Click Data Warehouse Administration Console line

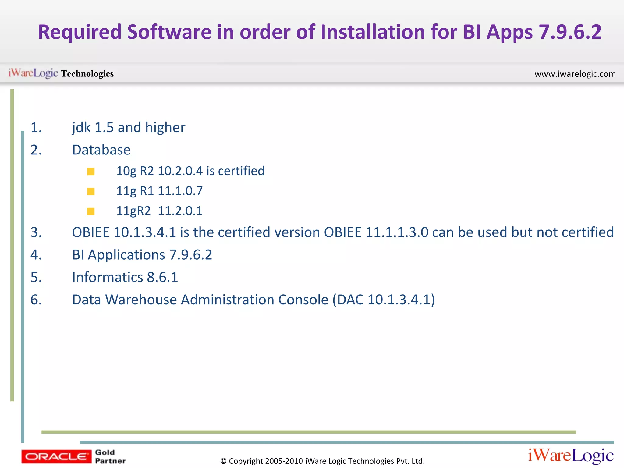point(253,300)
